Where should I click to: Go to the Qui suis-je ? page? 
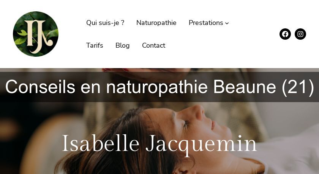pos(105,23)
